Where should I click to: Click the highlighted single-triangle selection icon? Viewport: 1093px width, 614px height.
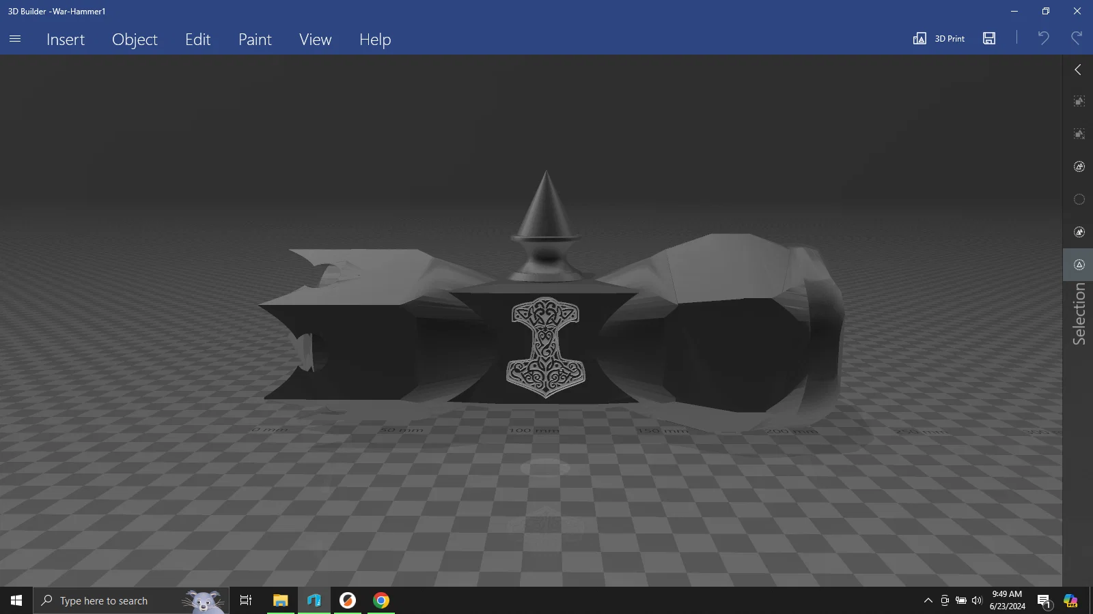(1079, 265)
